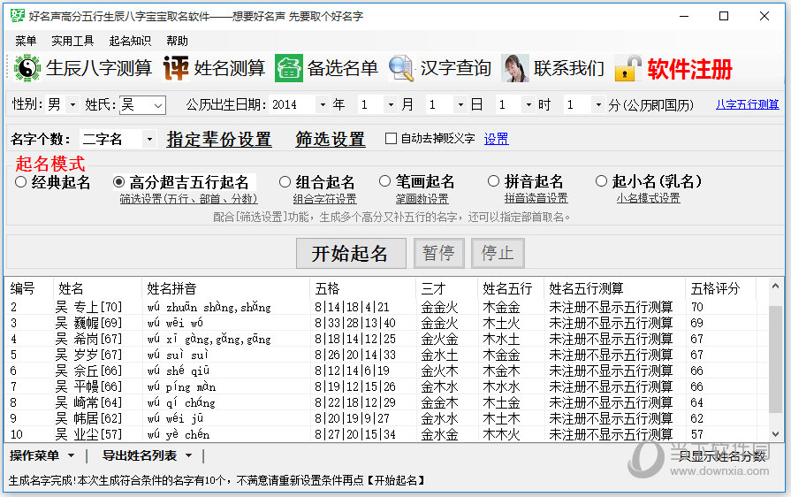Click the 联系我们 label
791x497 pixels.
click(569, 68)
